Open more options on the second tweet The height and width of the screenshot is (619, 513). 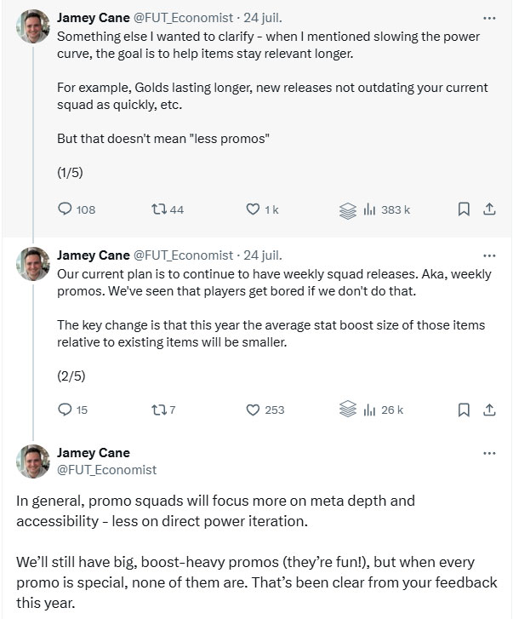tap(489, 255)
